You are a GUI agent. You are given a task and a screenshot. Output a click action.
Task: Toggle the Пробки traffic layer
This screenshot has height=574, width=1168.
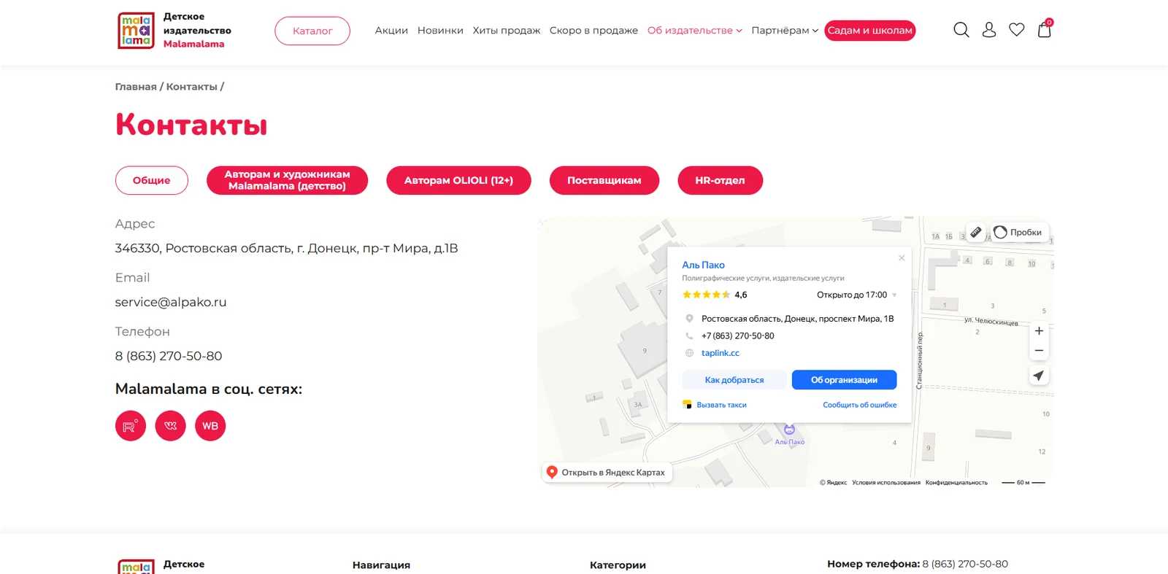point(1019,232)
